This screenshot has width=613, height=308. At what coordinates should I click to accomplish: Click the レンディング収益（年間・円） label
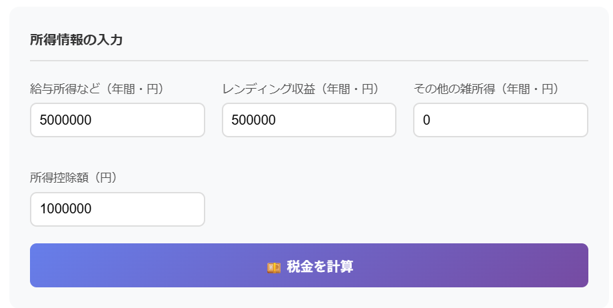[301, 89]
